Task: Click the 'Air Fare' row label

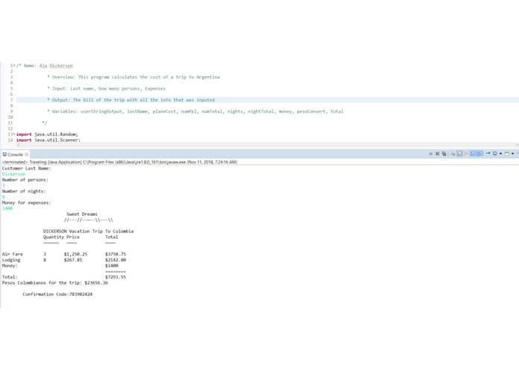Action: pyautogui.click(x=12, y=254)
